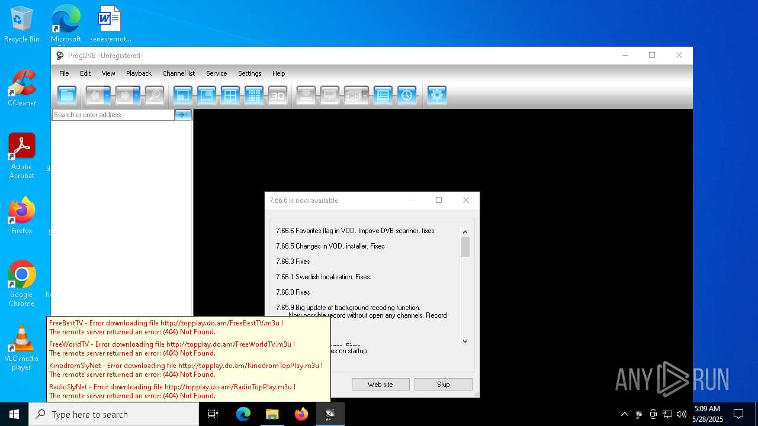Maximize the 7.66.6 update dialog
The width and height of the screenshot is (758, 426).
tap(439, 200)
